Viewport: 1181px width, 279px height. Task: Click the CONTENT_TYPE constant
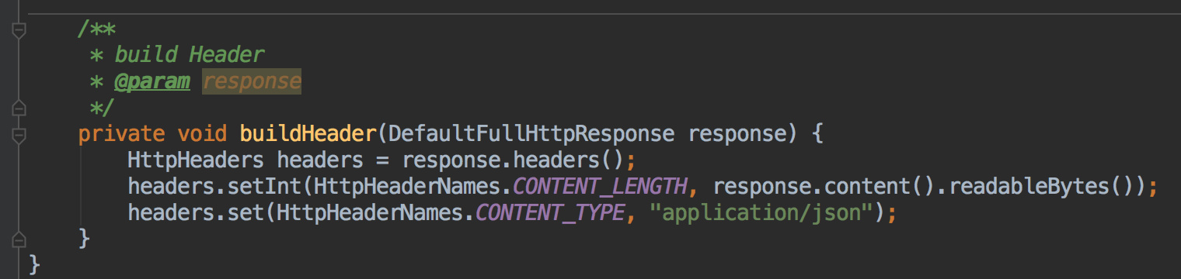coord(550,212)
